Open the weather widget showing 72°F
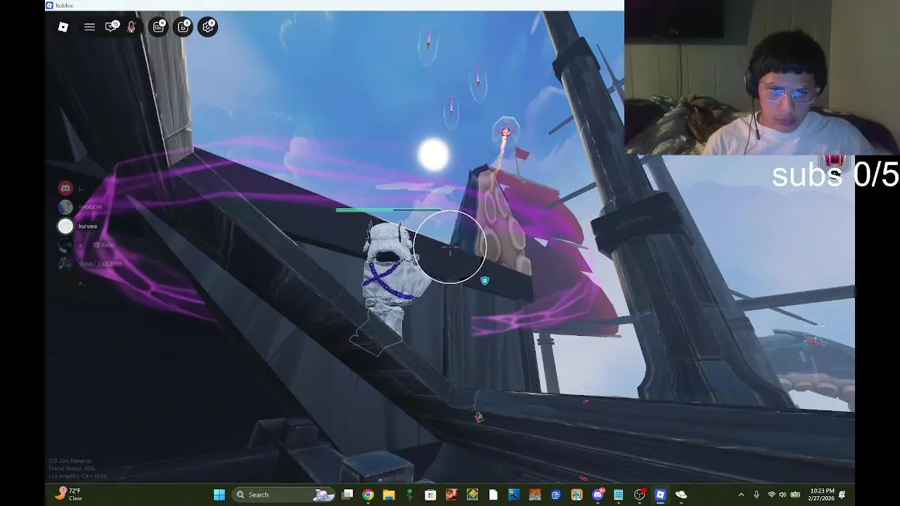The height and width of the screenshot is (506, 900). click(x=69, y=494)
